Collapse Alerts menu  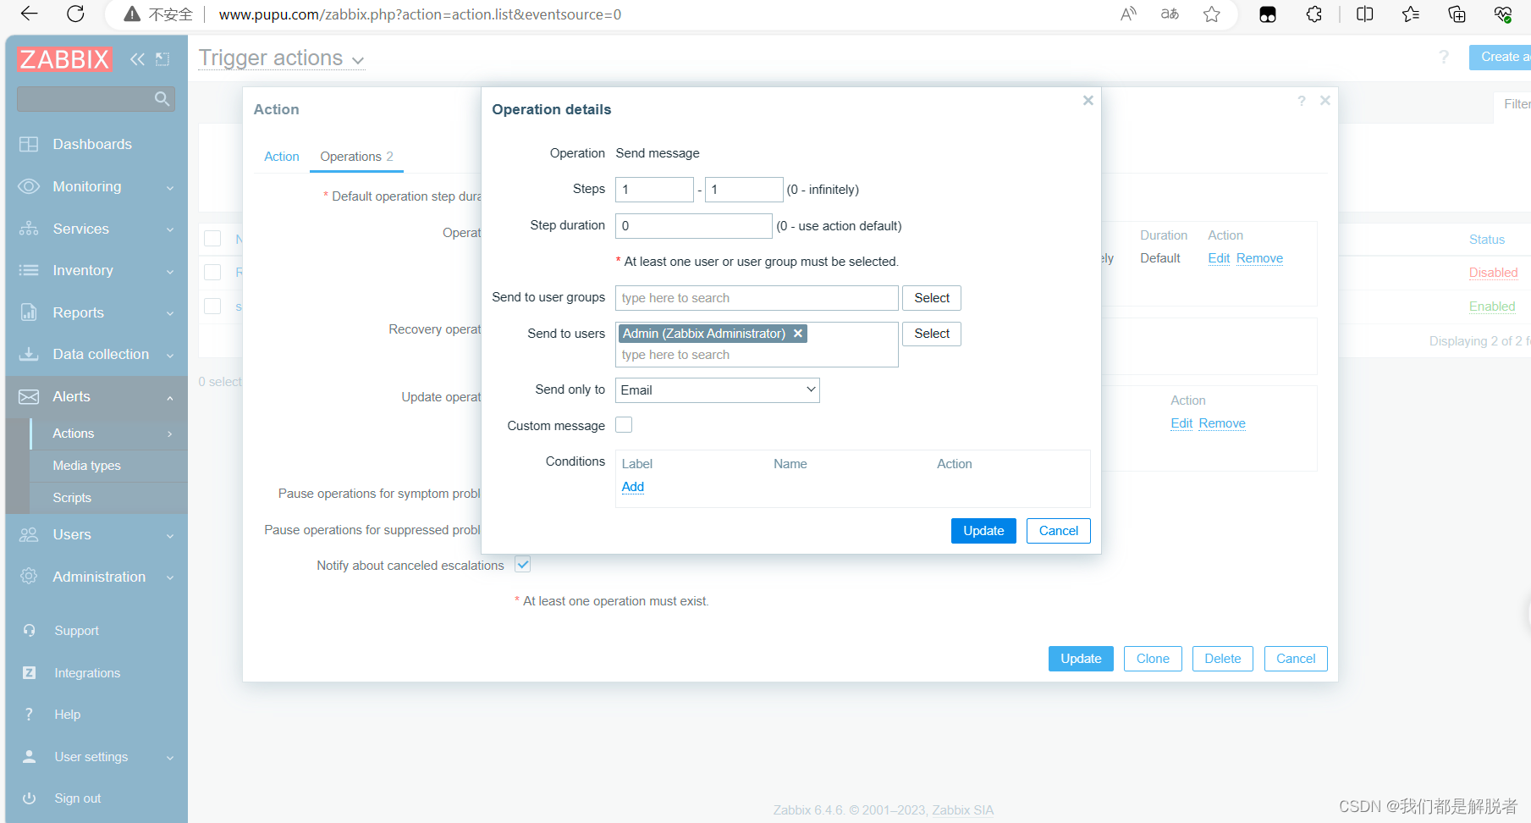pos(96,396)
